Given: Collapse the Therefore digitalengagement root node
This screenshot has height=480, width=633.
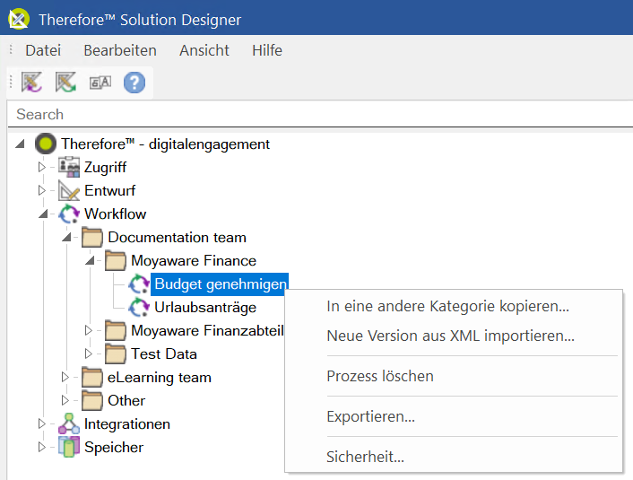Looking at the screenshot, I should coord(21,144).
